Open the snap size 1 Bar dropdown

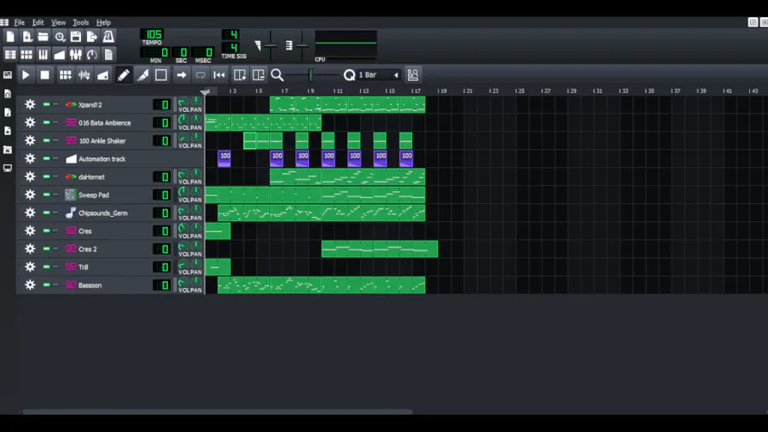379,75
